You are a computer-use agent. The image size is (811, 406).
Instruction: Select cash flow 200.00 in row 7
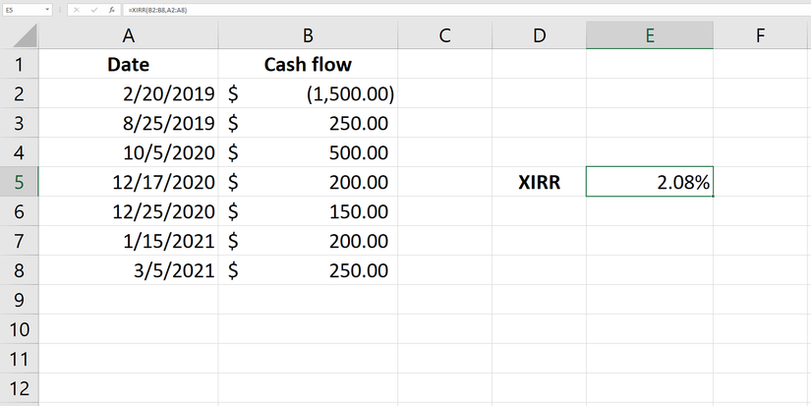(308, 241)
